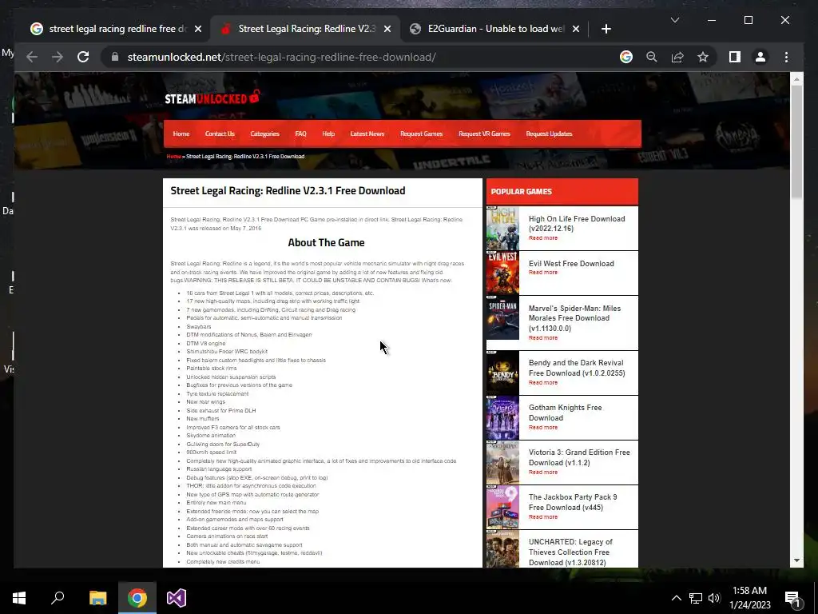Open the Home menu item
Viewport: 818px width, 614px height.
[x=181, y=134]
